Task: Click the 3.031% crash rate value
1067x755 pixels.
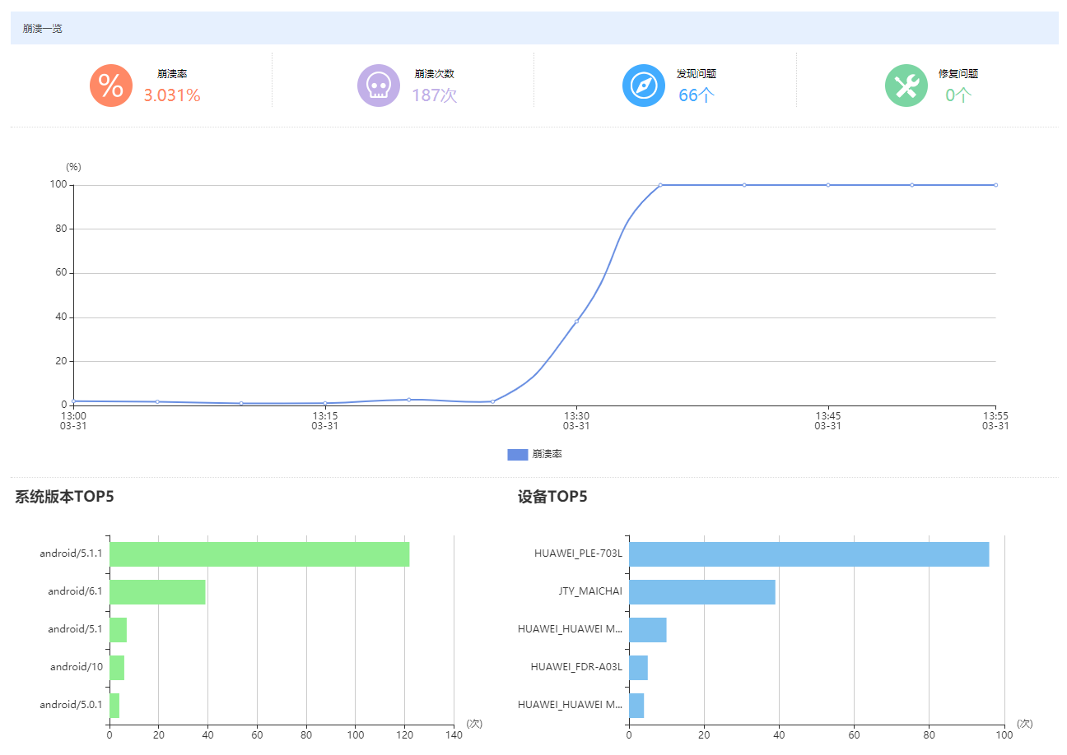Action: (x=172, y=95)
